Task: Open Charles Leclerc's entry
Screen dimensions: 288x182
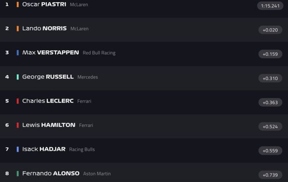Action: (144, 102)
